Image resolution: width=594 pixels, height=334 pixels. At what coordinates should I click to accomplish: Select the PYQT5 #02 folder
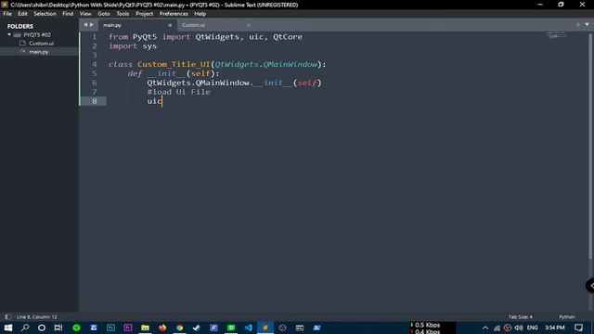[37, 34]
